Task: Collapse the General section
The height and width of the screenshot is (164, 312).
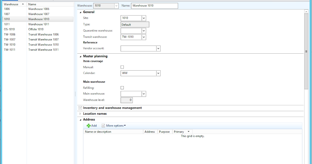Action: [x=80, y=12]
